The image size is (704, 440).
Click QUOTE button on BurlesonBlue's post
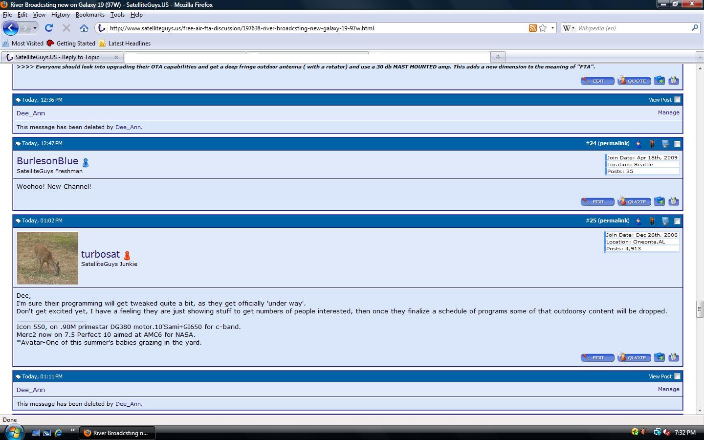tap(634, 201)
